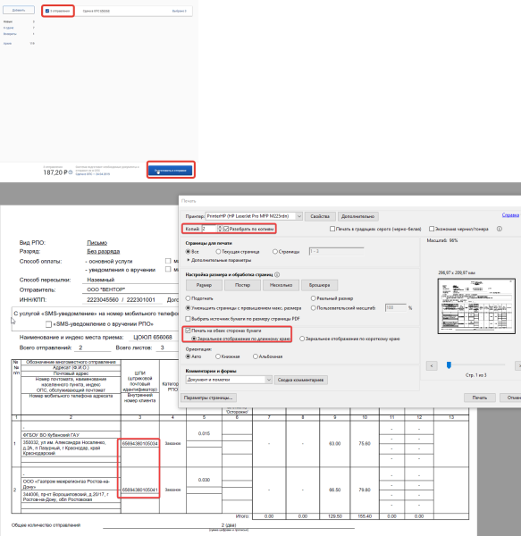The height and width of the screenshot is (536, 521).
Task: Switch to the Несколько pages mode
Action: click(281, 285)
